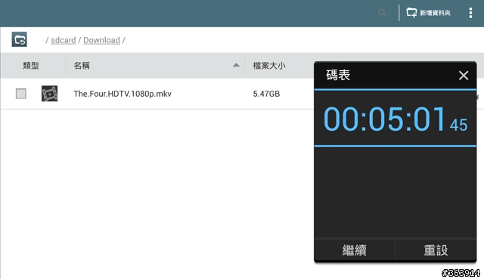Viewport: 484px width, 279px height.
Task: Sort by 類型 column header
Action: (x=31, y=66)
